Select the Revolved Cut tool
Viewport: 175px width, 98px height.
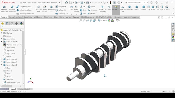click(51, 9)
